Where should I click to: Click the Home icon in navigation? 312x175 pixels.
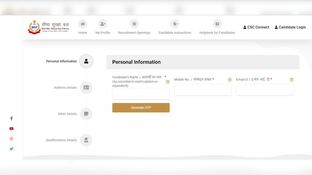click(83, 24)
